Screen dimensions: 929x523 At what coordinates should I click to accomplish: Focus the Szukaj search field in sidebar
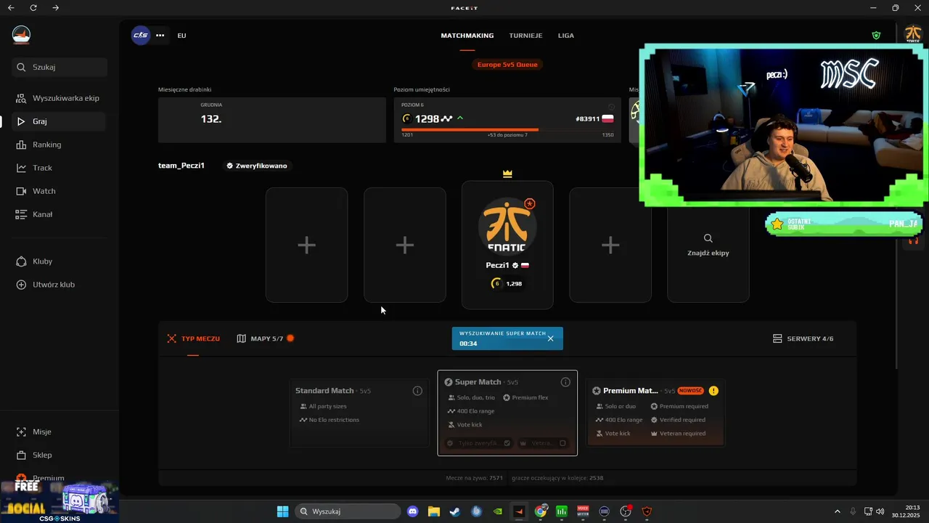60,67
